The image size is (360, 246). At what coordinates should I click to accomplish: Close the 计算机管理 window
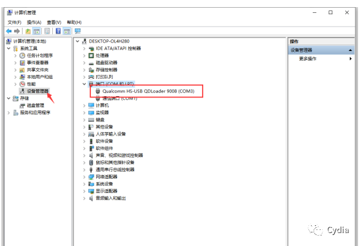click(x=347, y=13)
